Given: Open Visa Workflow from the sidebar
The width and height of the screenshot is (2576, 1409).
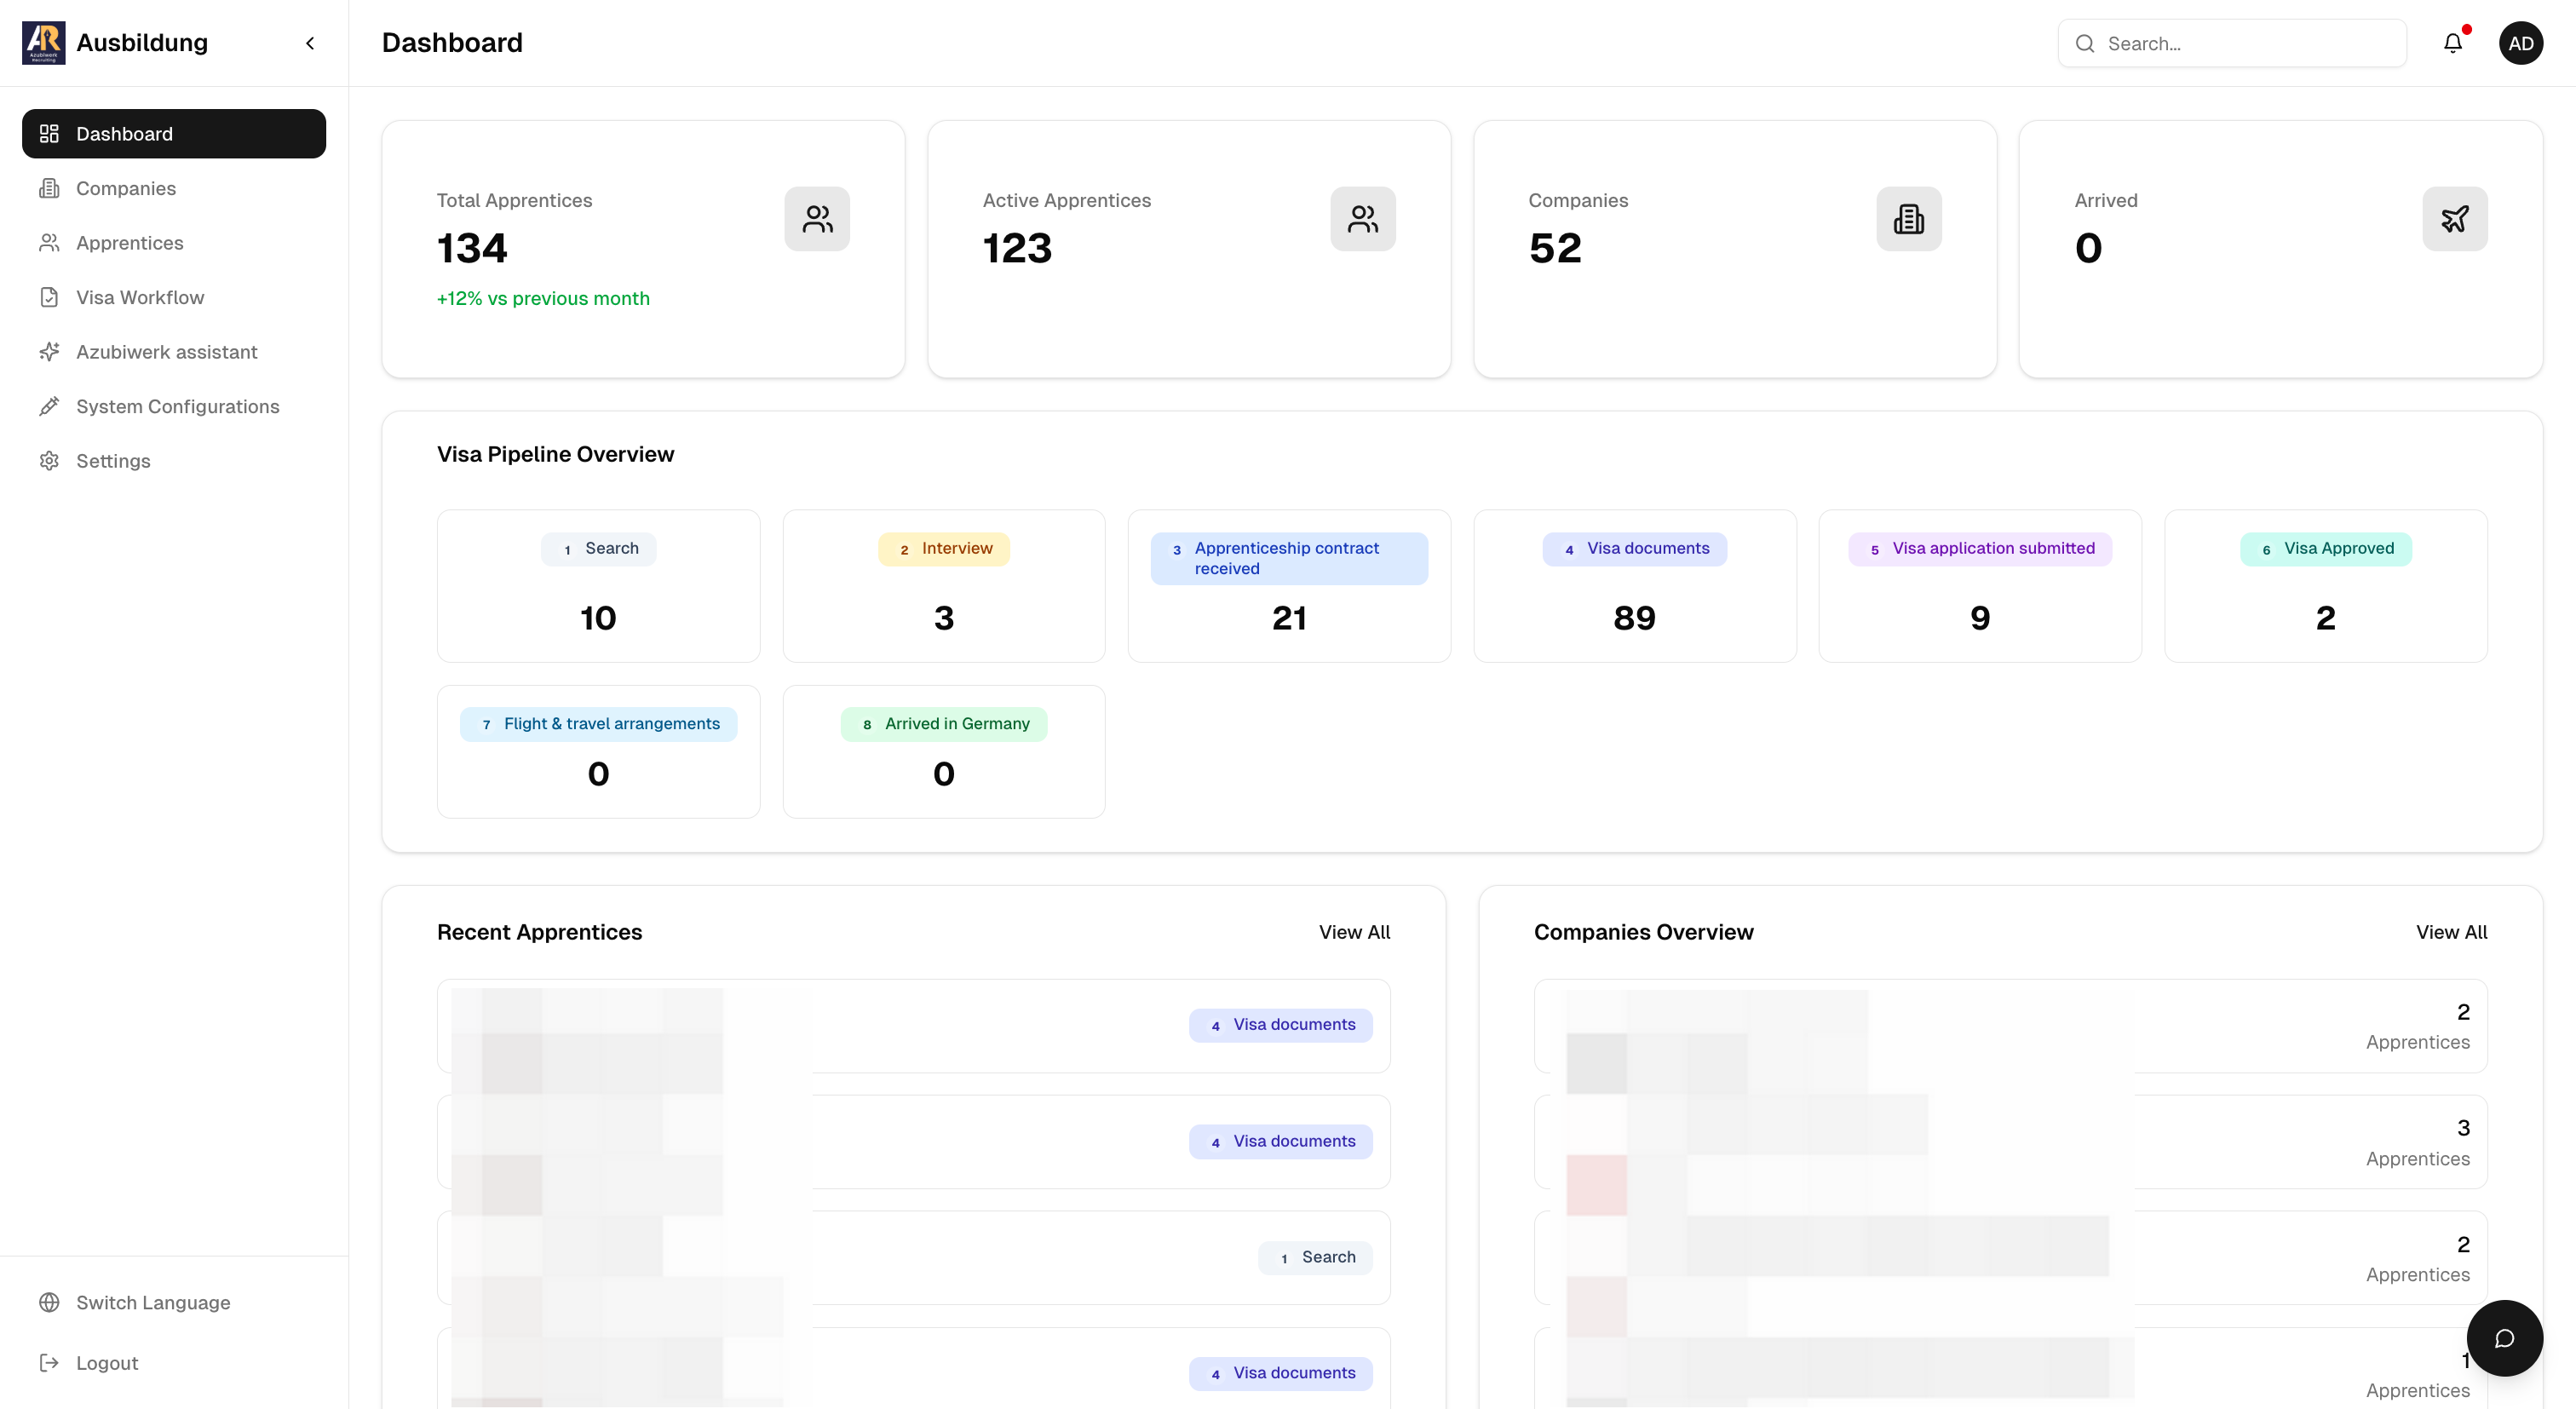Looking at the screenshot, I should tap(174, 297).
